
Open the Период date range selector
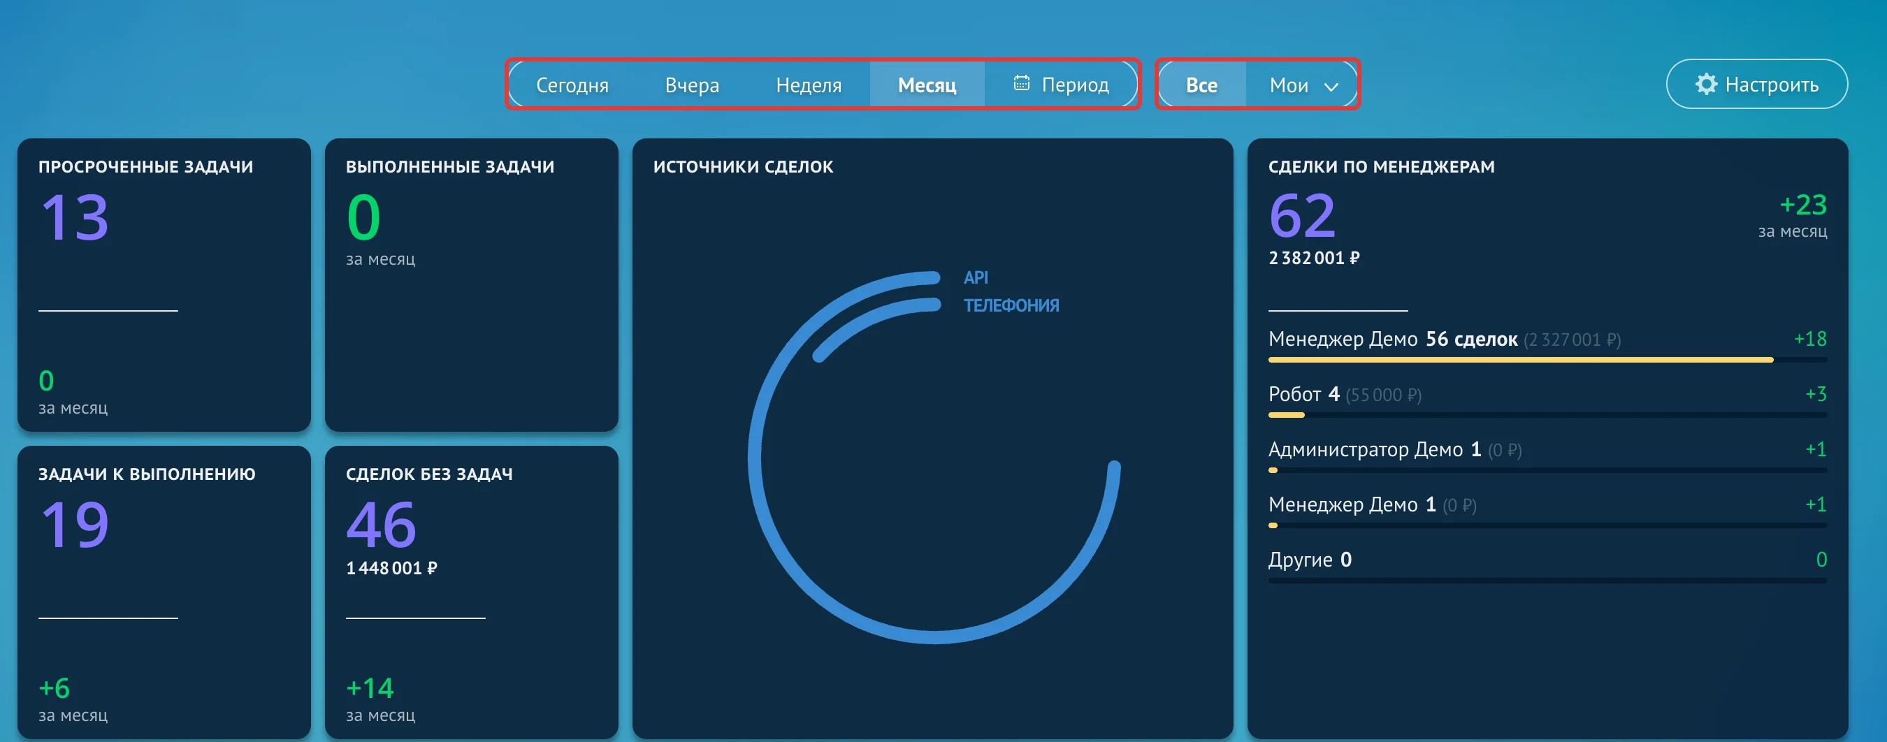[1060, 85]
